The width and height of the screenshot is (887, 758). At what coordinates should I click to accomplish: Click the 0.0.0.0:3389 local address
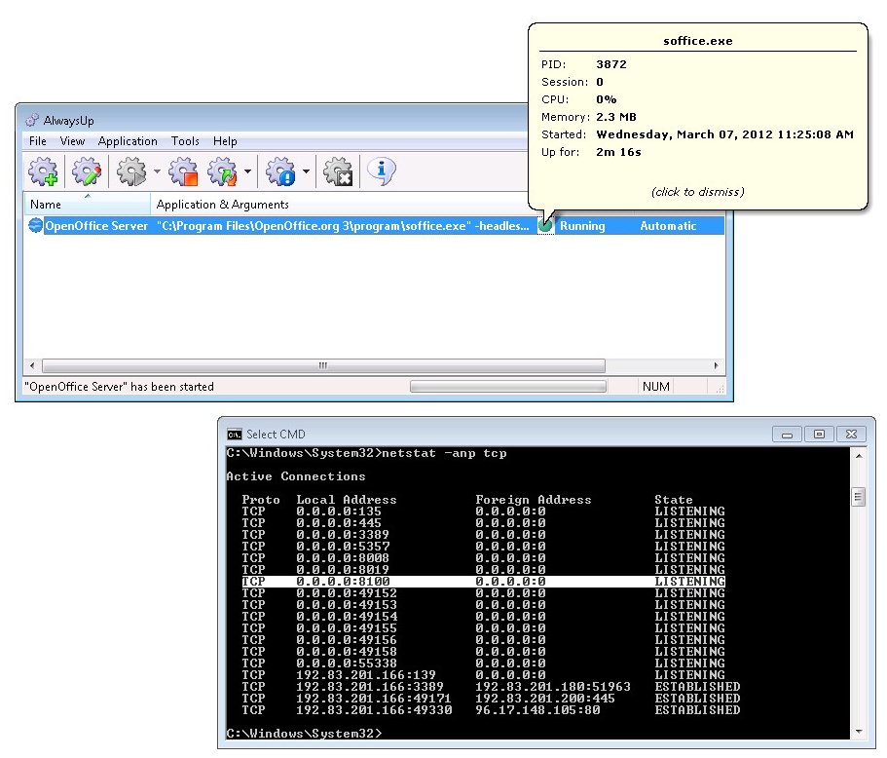343,535
